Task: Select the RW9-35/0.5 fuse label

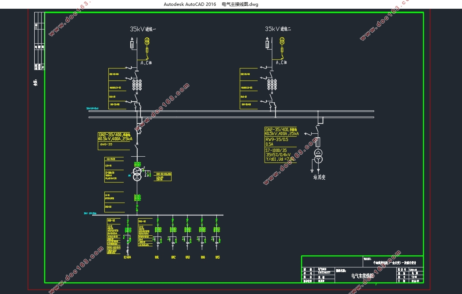Action: [x=277, y=139]
